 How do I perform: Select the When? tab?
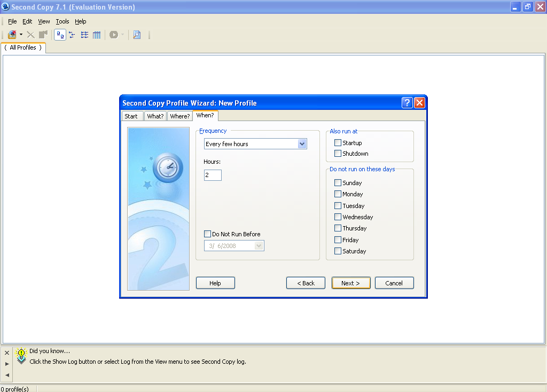point(205,115)
